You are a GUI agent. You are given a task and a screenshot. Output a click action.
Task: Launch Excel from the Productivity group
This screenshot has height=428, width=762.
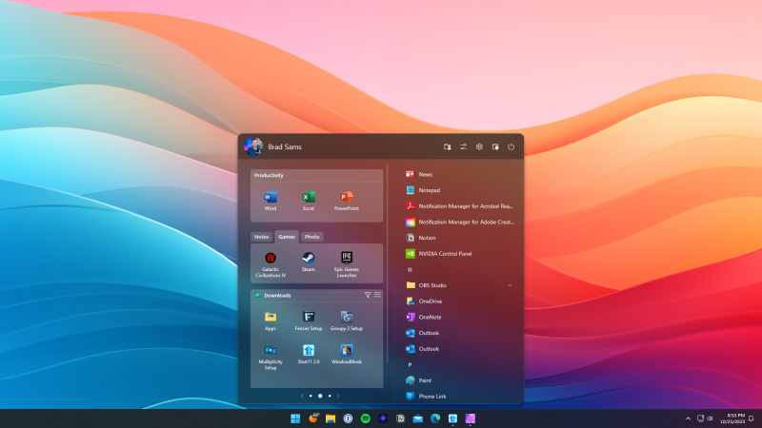[309, 198]
